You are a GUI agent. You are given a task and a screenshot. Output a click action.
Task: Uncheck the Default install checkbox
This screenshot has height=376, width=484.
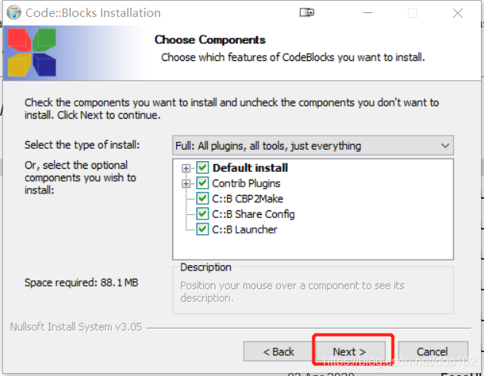pyautogui.click(x=202, y=168)
